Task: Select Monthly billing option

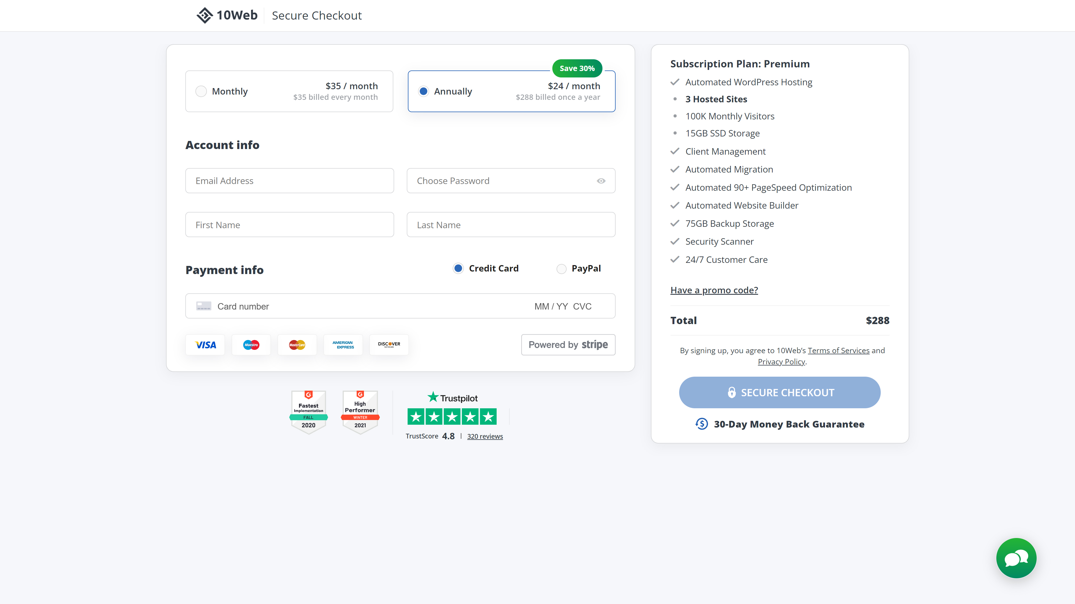Action: pyautogui.click(x=201, y=91)
